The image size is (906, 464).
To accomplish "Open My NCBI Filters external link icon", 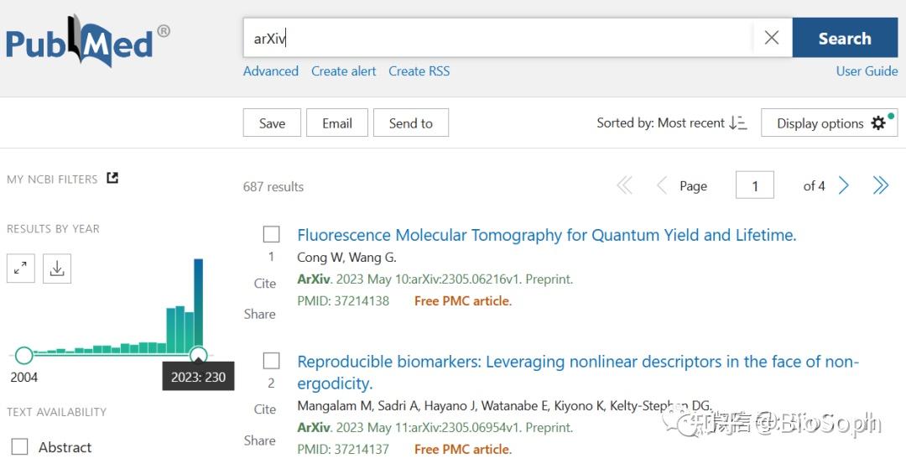I will coord(112,178).
